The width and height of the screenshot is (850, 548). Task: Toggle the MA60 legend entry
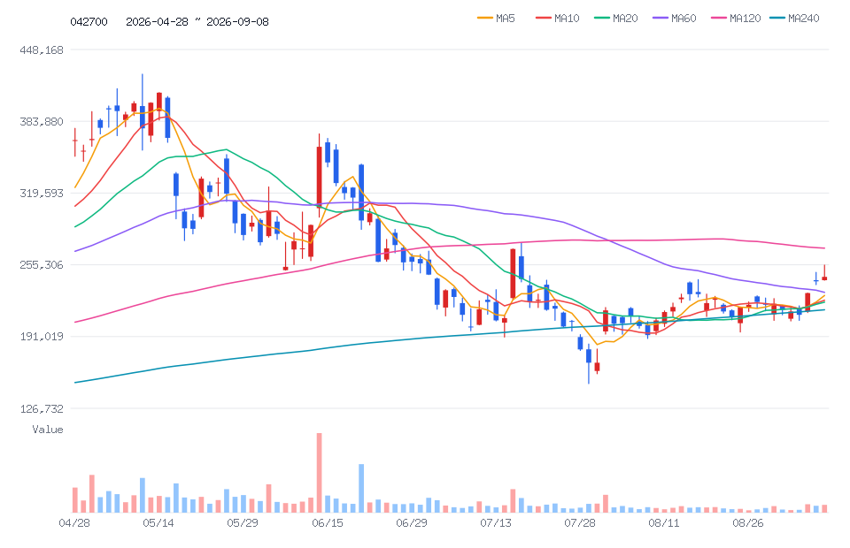pyautogui.click(x=675, y=19)
